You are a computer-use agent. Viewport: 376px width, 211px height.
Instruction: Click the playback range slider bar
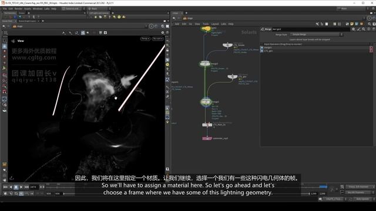[x=186, y=193]
